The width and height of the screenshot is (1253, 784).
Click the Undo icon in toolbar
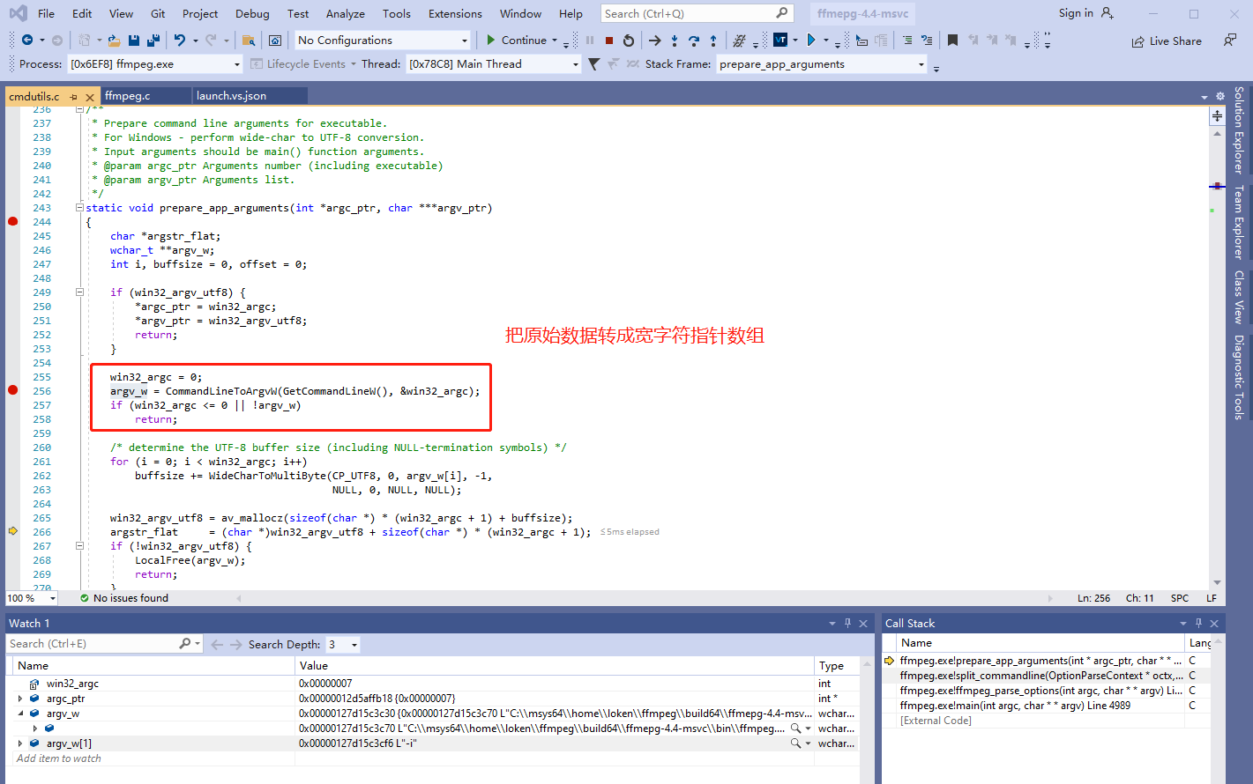[180, 41]
